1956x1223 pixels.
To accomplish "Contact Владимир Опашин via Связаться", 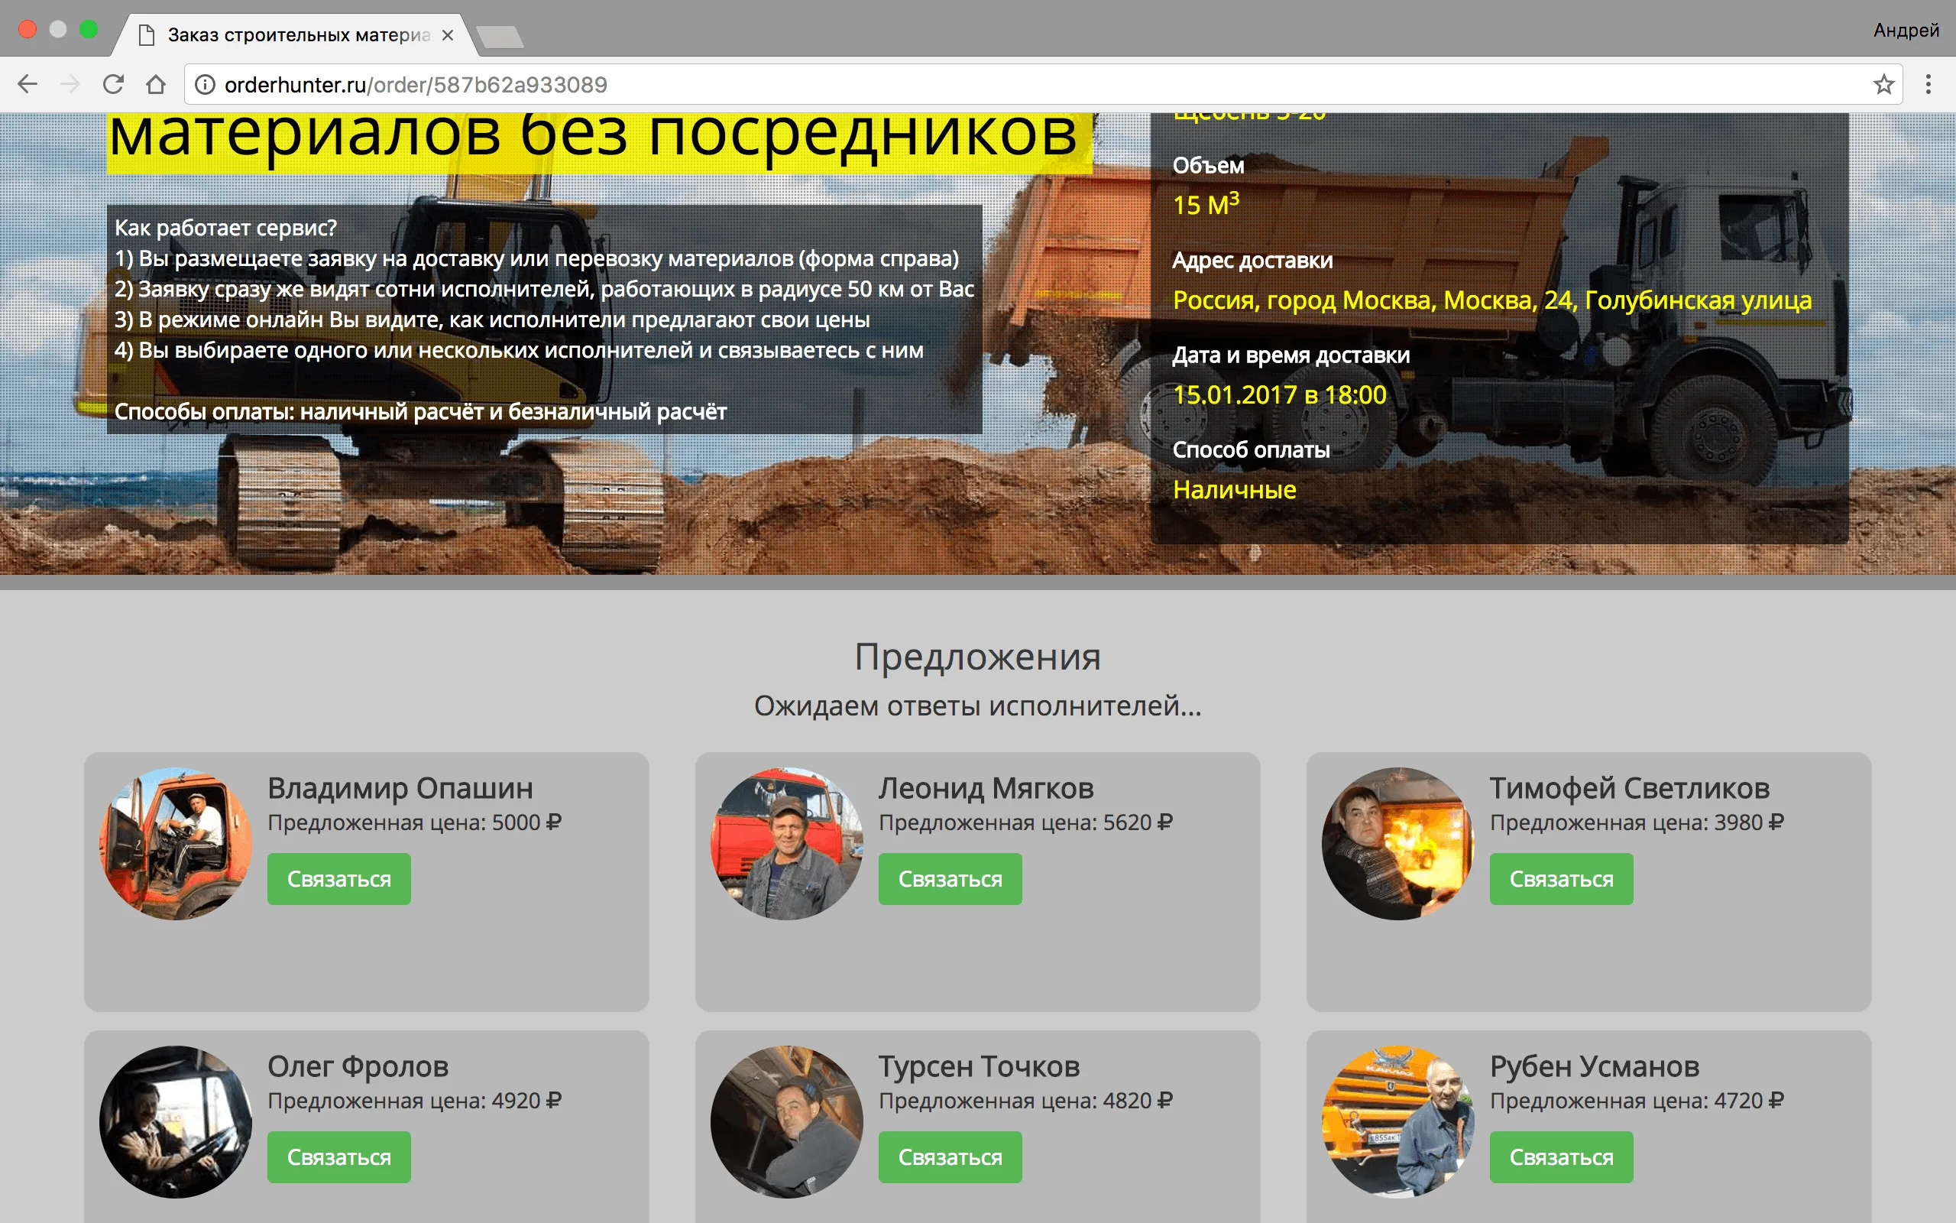I will (338, 879).
